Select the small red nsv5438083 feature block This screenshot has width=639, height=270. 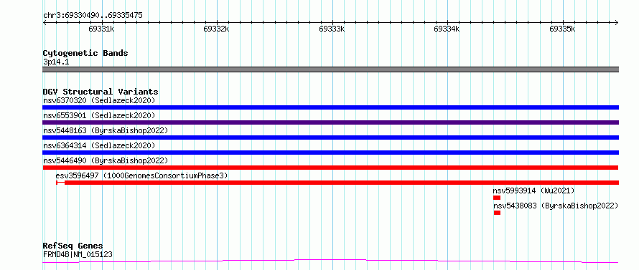coord(497,213)
